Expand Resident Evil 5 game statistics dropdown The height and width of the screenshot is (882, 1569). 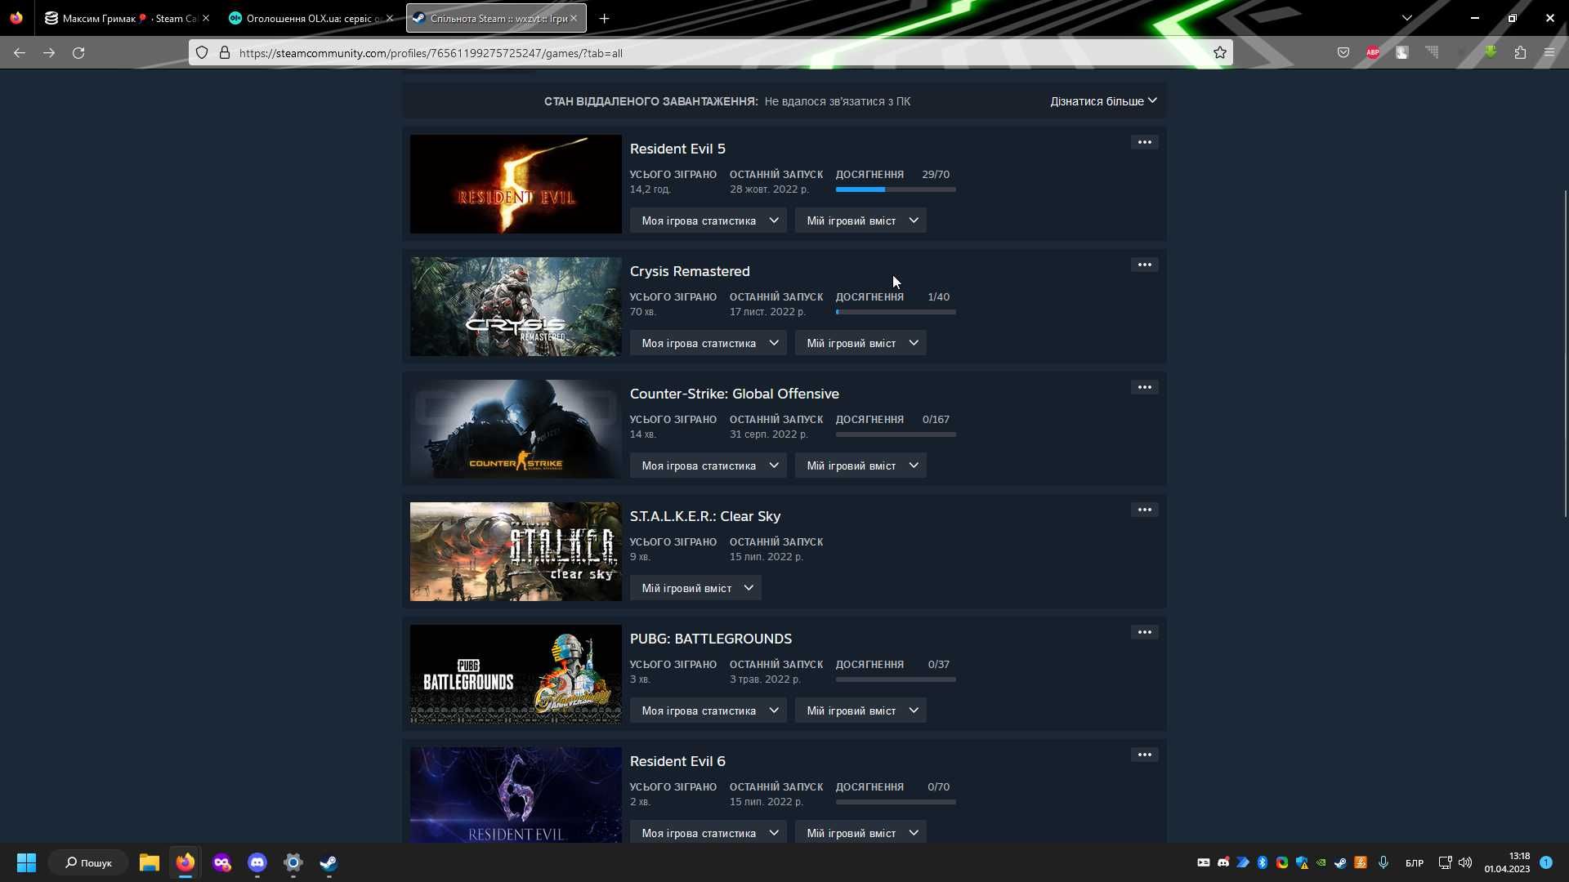click(x=708, y=220)
